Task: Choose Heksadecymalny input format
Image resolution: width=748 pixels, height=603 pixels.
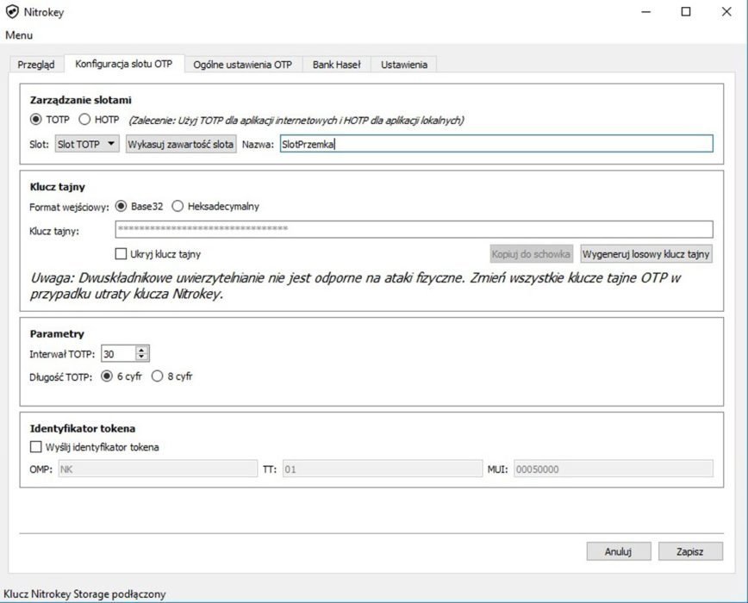Action: [x=178, y=206]
